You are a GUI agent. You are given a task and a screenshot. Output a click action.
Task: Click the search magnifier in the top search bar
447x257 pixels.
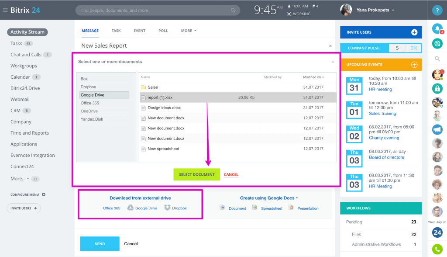[233, 10]
